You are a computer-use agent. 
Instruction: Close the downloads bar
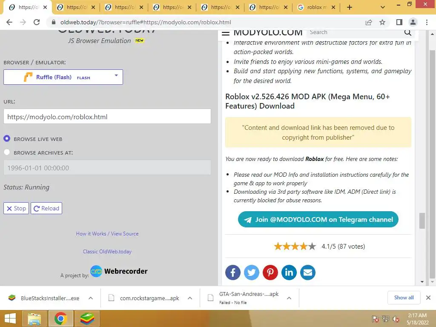[x=428, y=298]
